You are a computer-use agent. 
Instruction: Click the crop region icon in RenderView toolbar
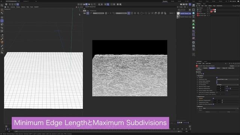114,13
